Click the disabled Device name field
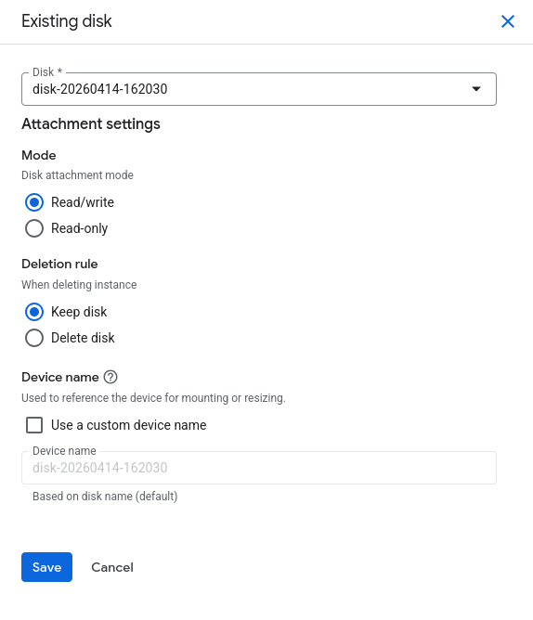533x620 pixels. (x=259, y=468)
